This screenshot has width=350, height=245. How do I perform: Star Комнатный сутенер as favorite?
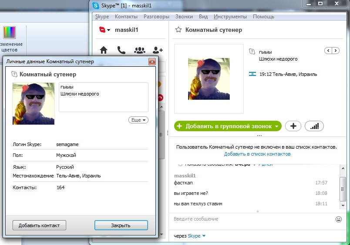178,30
